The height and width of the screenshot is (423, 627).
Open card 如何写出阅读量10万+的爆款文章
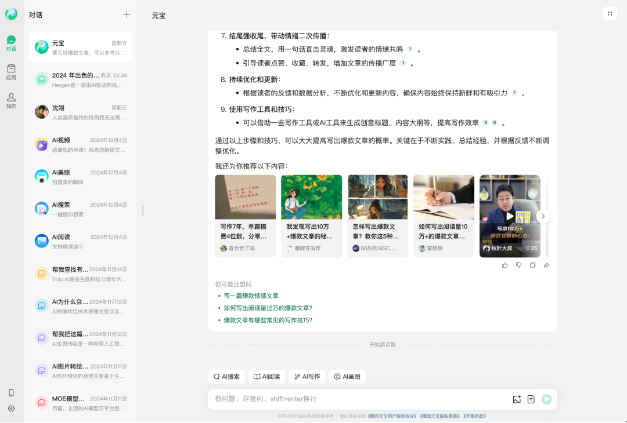tap(444, 216)
